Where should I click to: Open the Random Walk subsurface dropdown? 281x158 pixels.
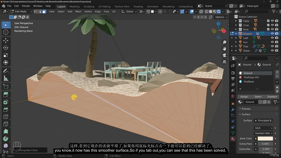pos(264,133)
